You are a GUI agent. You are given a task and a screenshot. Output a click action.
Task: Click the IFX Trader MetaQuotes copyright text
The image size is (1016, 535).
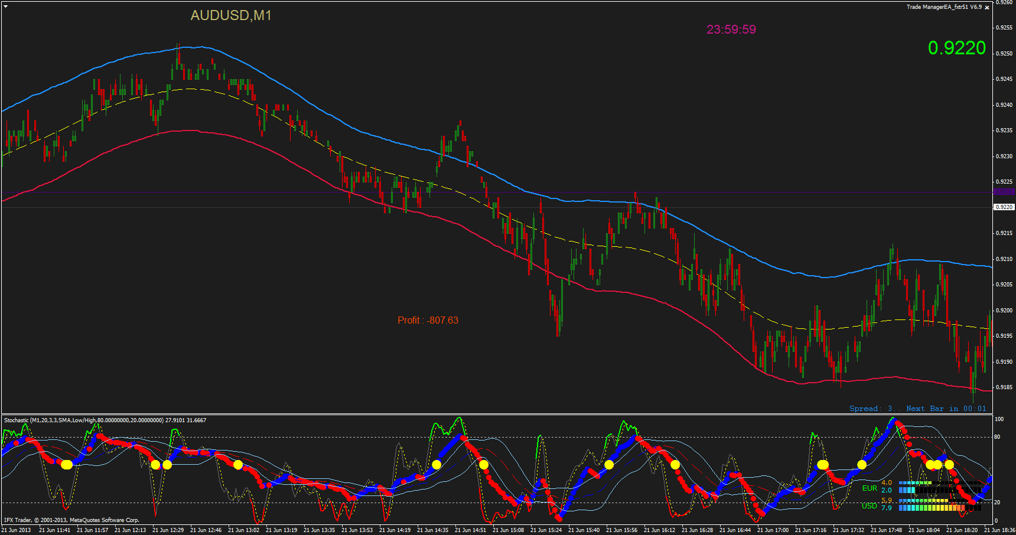[71, 520]
